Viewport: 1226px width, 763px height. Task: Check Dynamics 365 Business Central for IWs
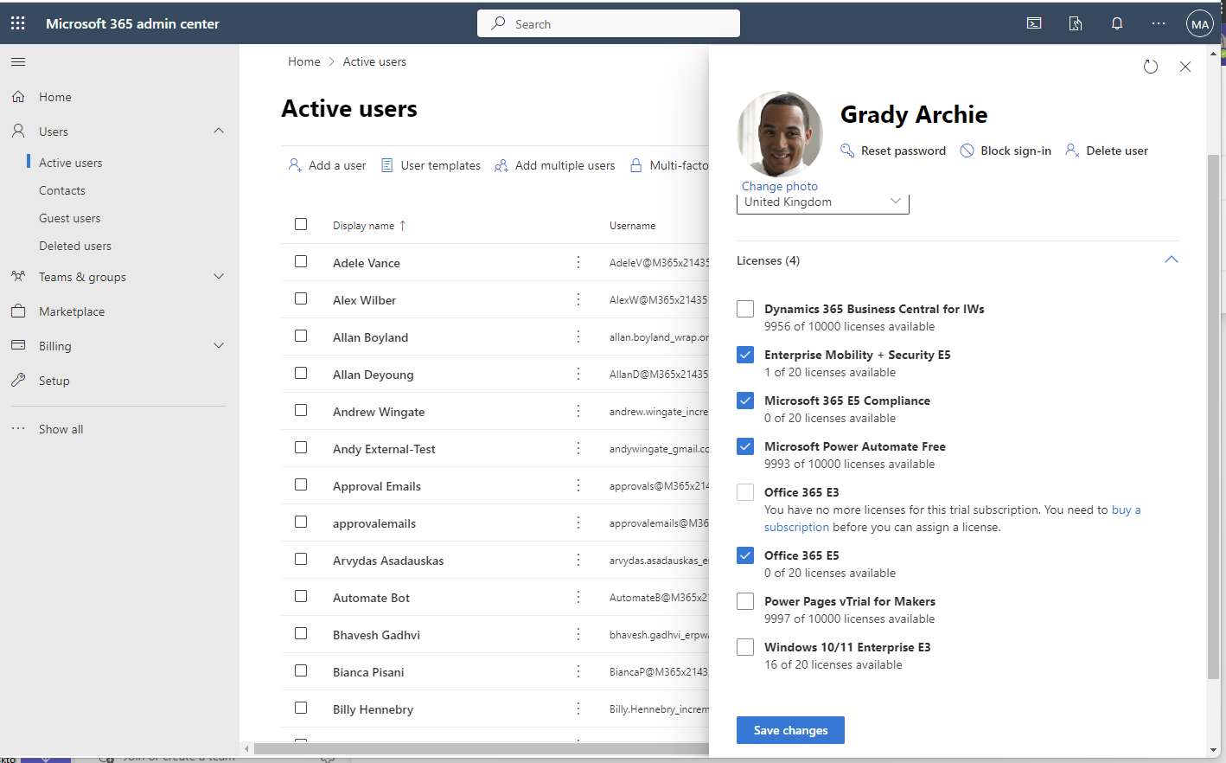click(745, 309)
